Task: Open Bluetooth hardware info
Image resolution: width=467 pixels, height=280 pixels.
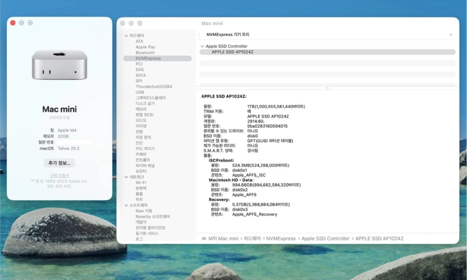Action: (145, 53)
